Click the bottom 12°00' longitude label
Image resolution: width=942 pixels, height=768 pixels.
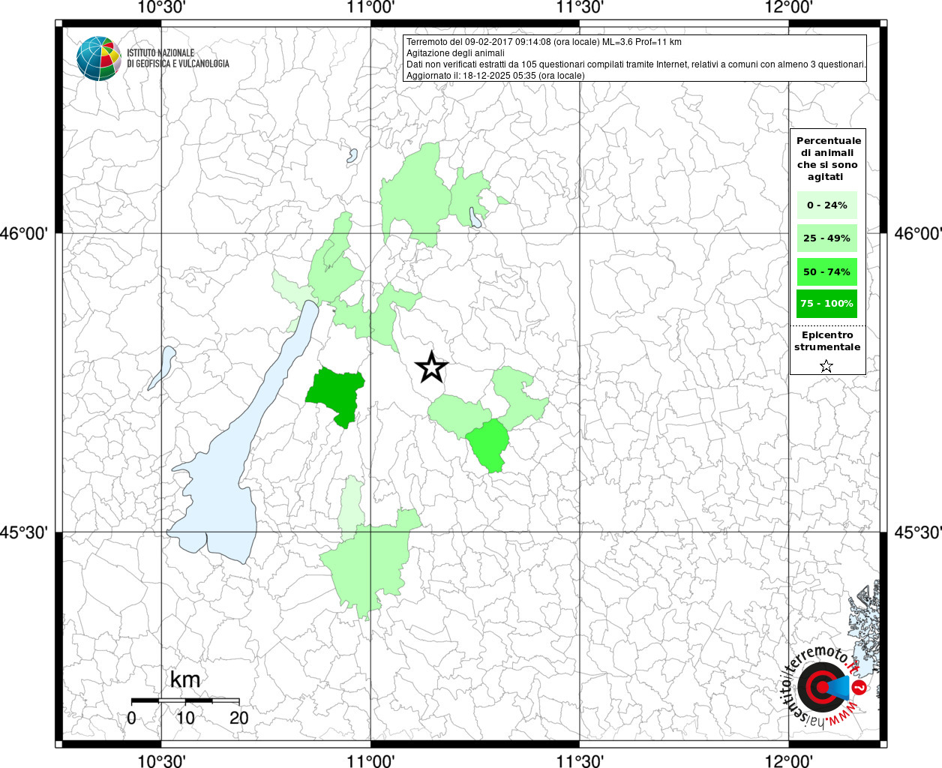[788, 760]
